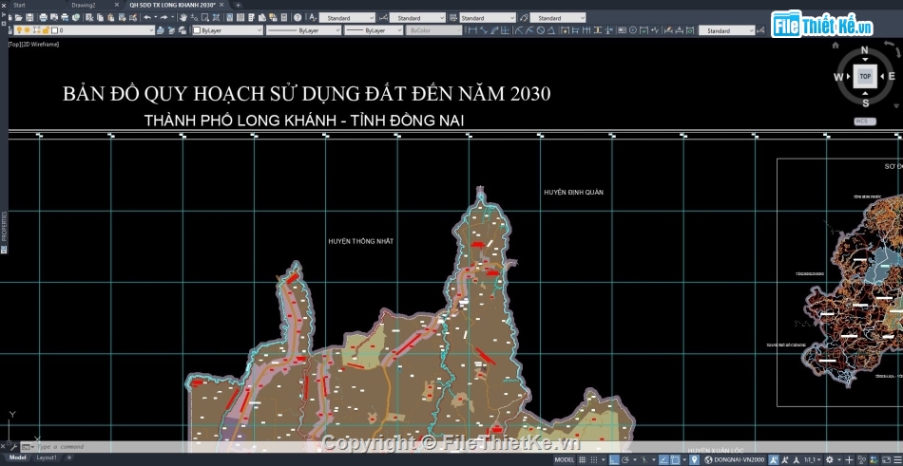Image resolution: width=903 pixels, height=466 pixels.
Task: Click the Paste clipboard icon
Action: (x=110, y=17)
